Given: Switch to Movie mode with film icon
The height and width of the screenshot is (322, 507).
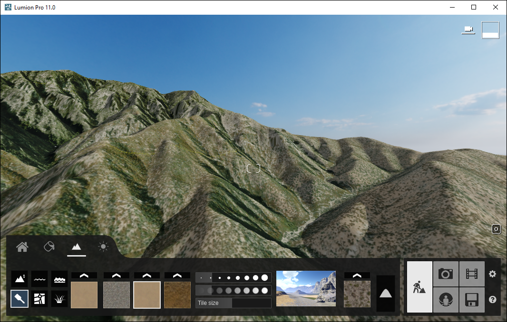Looking at the screenshot, I should (472, 274).
